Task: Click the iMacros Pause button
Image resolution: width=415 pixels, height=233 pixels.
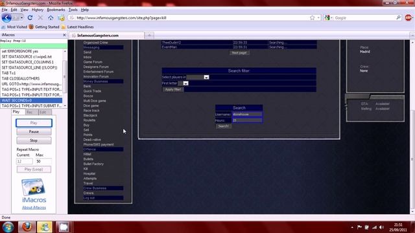Action: point(34,131)
